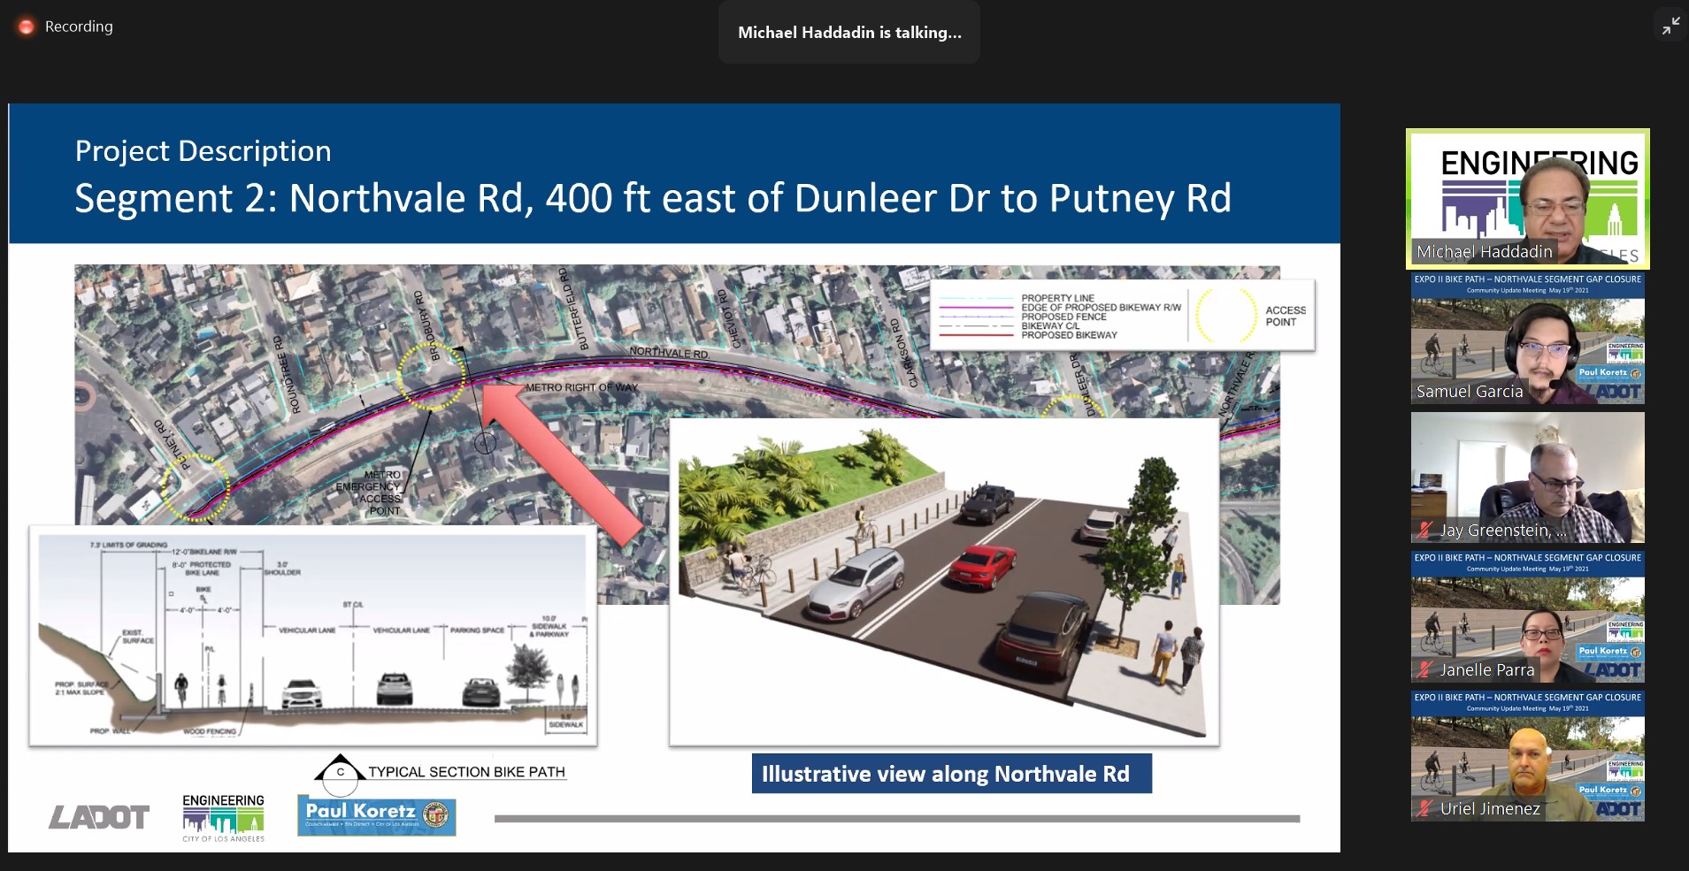Click the Engineering City of Los Angeles logo
The height and width of the screenshot is (871, 1689).
pyautogui.click(x=223, y=817)
